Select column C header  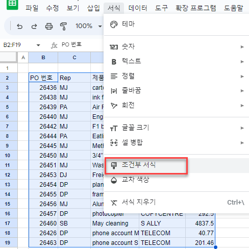tap(74, 58)
